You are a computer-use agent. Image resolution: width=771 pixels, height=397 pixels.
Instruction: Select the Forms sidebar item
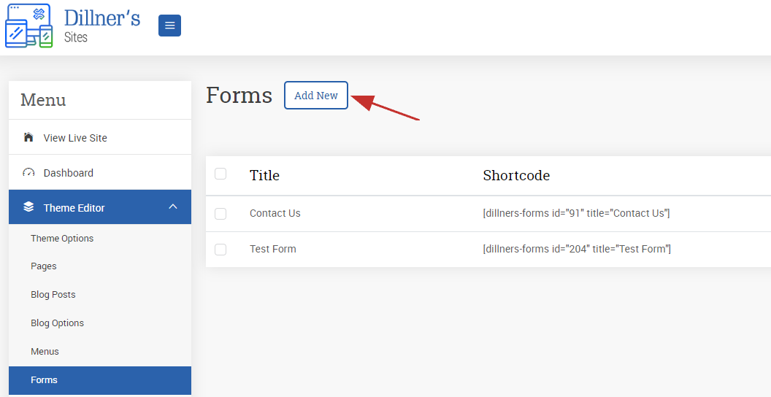(100, 380)
